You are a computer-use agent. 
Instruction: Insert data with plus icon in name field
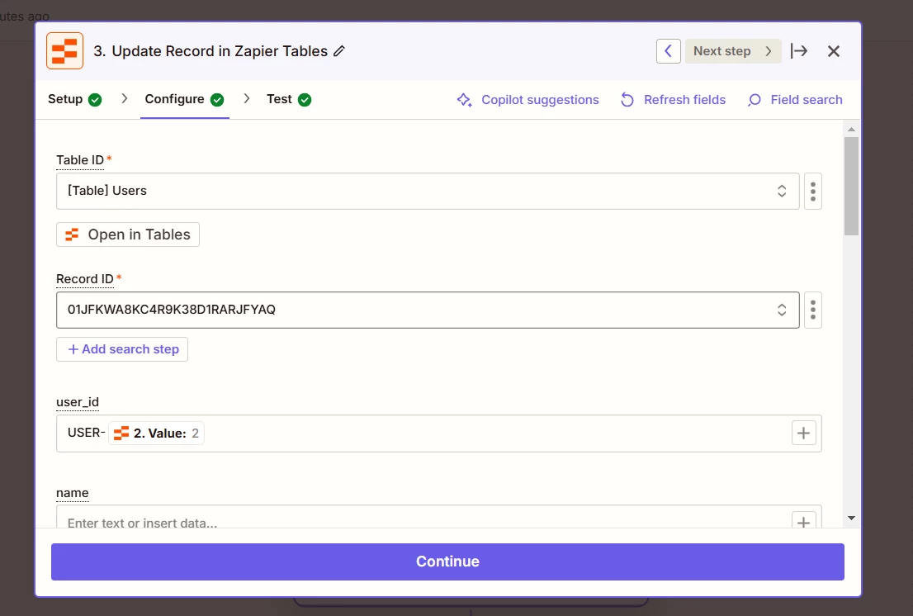(x=803, y=520)
